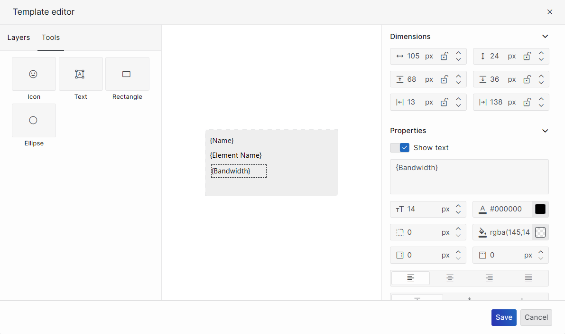Increase the width value 105
565x334 pixels.
[458, 53]
